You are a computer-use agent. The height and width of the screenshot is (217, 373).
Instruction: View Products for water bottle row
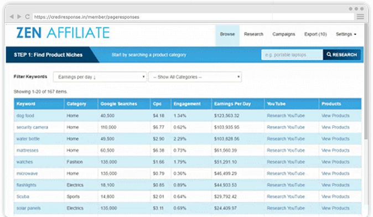(x=335, y=139)
